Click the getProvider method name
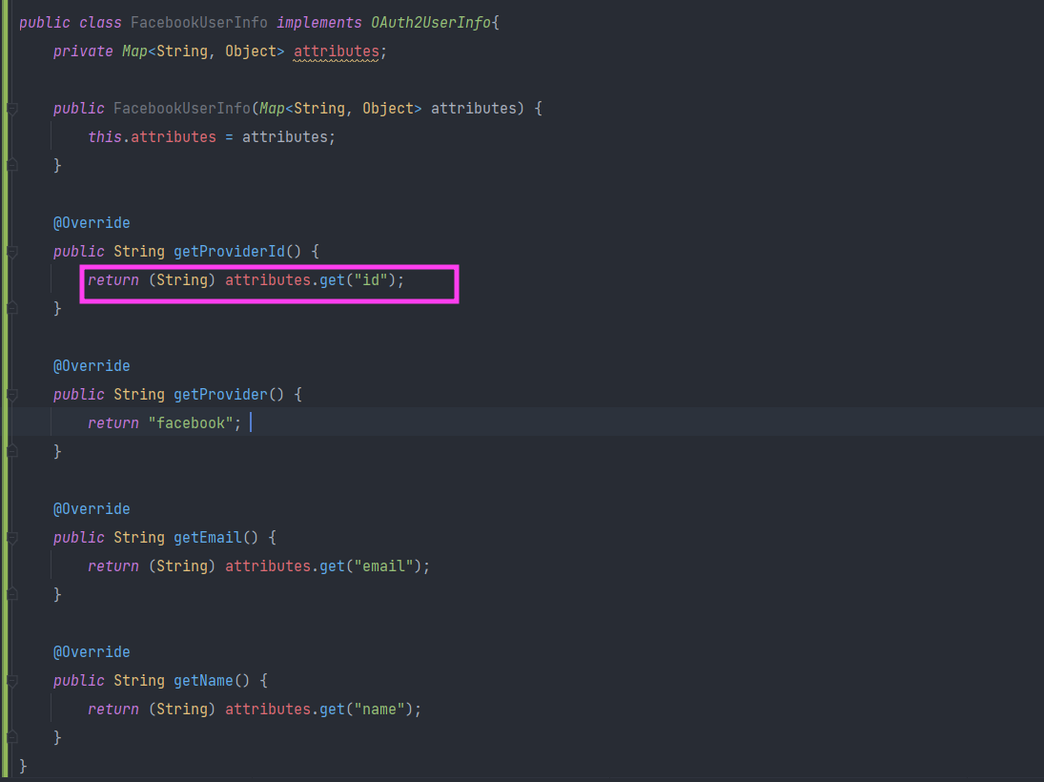 [x=220, y=395]
